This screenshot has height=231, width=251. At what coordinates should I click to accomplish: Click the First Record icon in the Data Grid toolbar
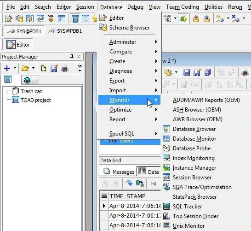154,184
